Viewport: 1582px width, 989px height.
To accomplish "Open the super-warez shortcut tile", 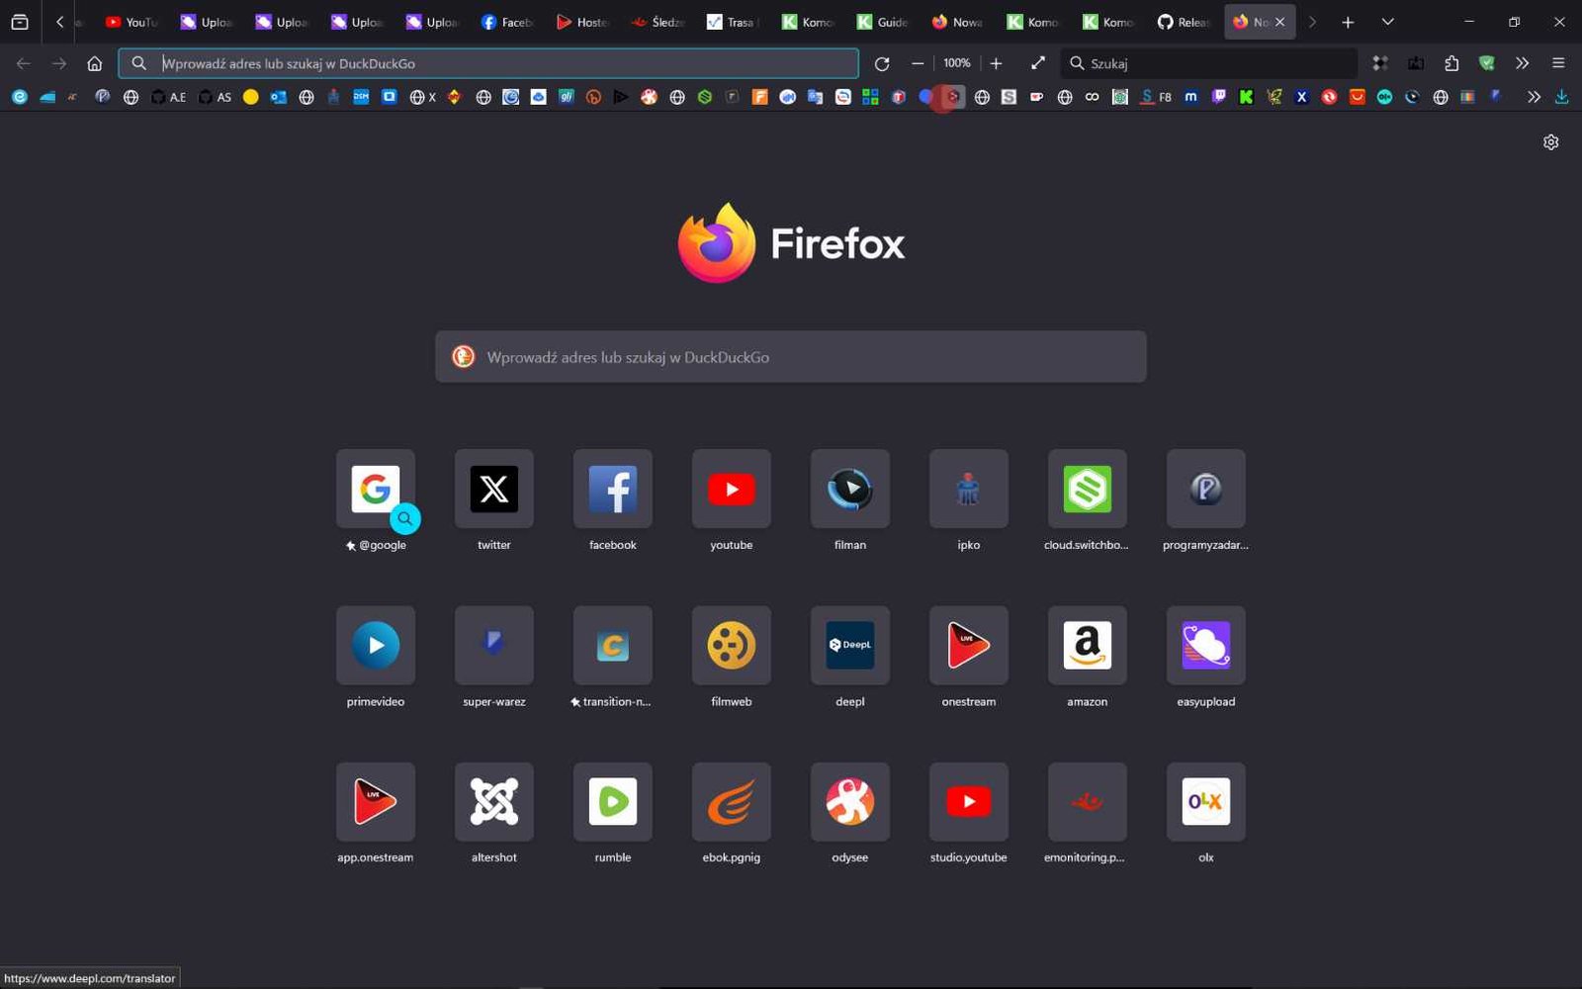I will pyautogui.click(x=494, y=645).
